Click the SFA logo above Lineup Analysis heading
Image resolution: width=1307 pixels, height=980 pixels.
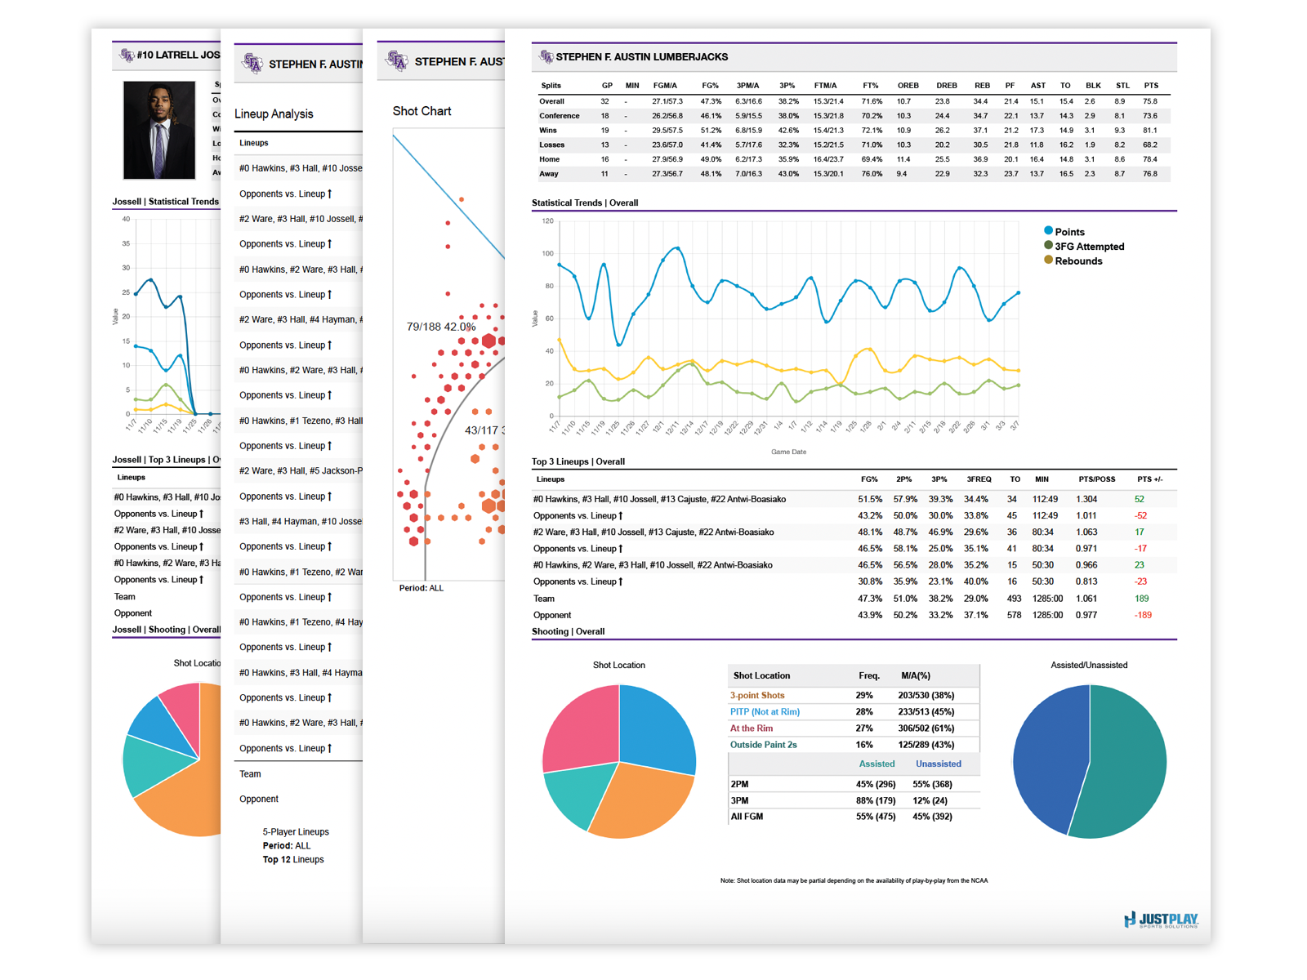(252, 63)
